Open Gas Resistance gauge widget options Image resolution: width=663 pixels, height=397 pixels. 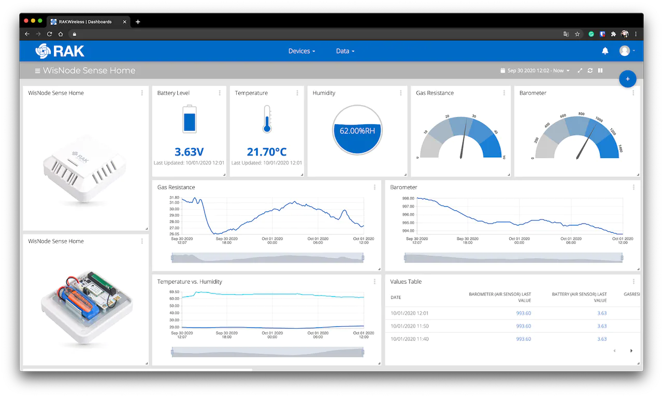point(504,93)
